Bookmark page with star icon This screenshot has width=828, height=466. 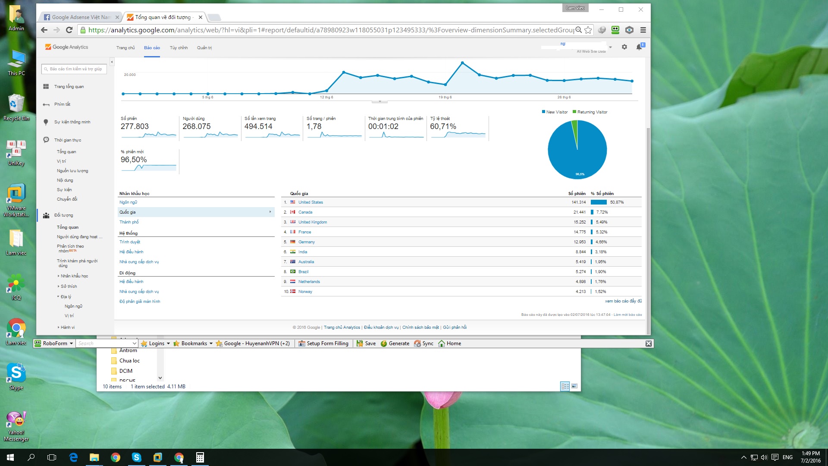588,30
